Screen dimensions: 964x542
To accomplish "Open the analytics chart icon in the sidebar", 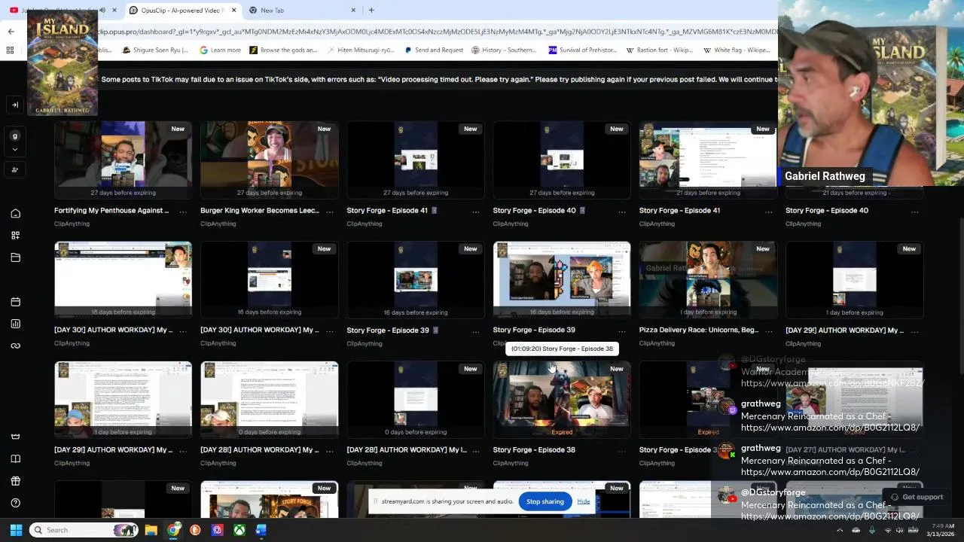I will pos(15,324).
